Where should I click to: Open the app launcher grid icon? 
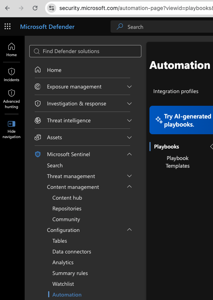(7, 27)
